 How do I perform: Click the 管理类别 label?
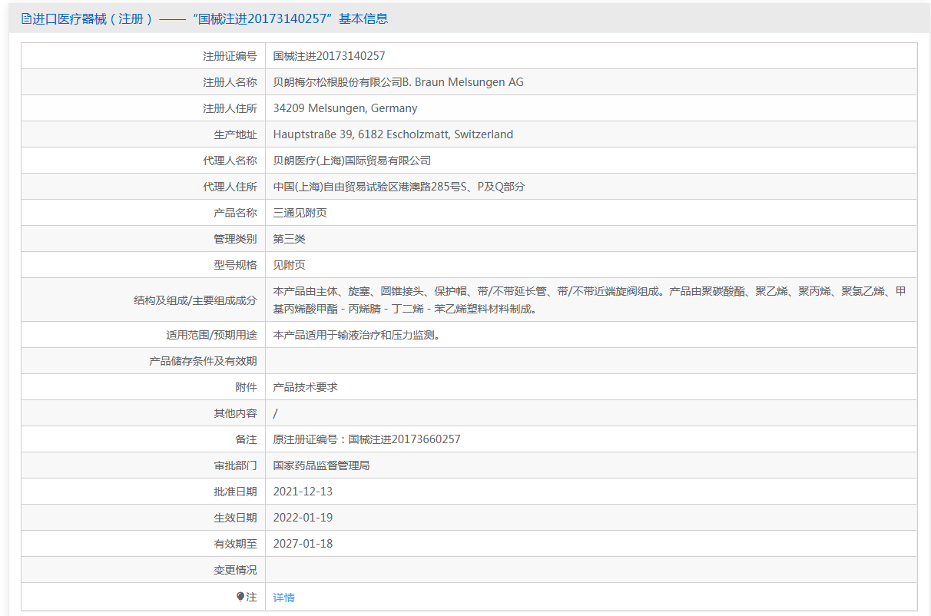coord(235,239)
